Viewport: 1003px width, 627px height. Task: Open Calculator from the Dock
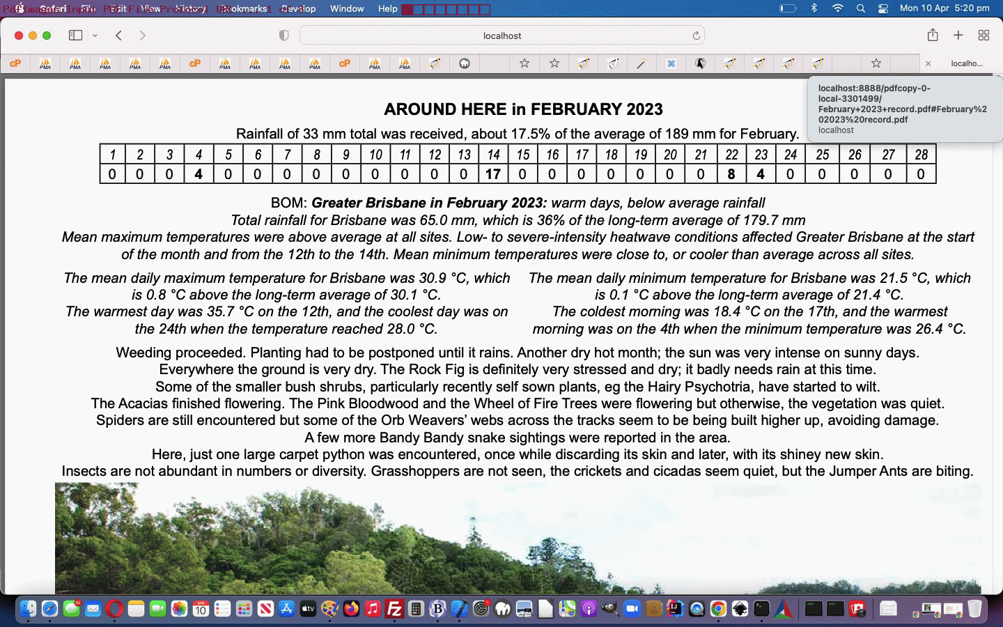[416, 609]
